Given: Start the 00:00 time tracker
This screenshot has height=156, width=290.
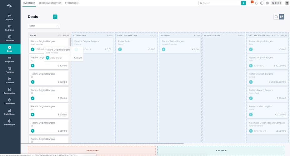Looking at the screenshot, I should [276, 3].
